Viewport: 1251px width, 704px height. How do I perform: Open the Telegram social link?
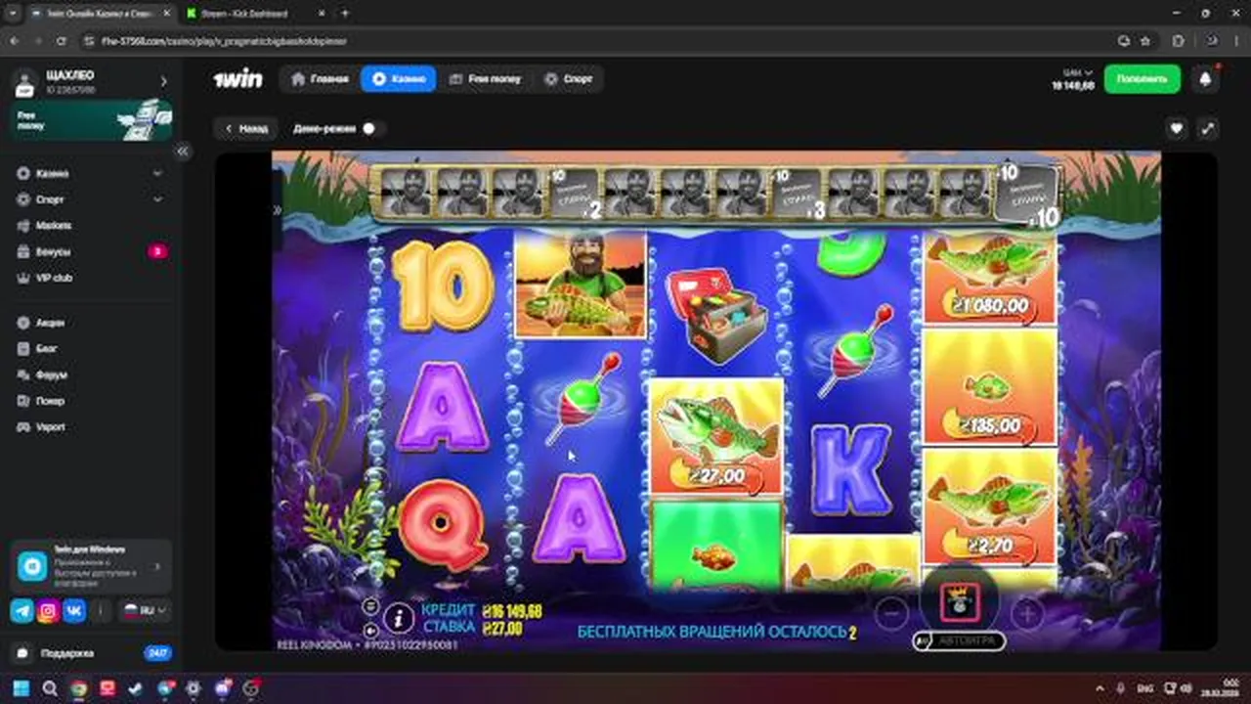22,611
